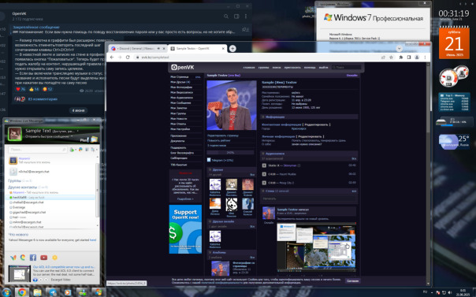Play last C418 audio track
The width and height of the screenshot is (476, 297).
tap(264, 183)
